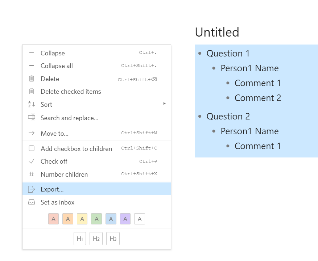The height and width of the screenshot is (261, 318).
Task: Collapse the Question 2 bullet
Action: (199, 116)
